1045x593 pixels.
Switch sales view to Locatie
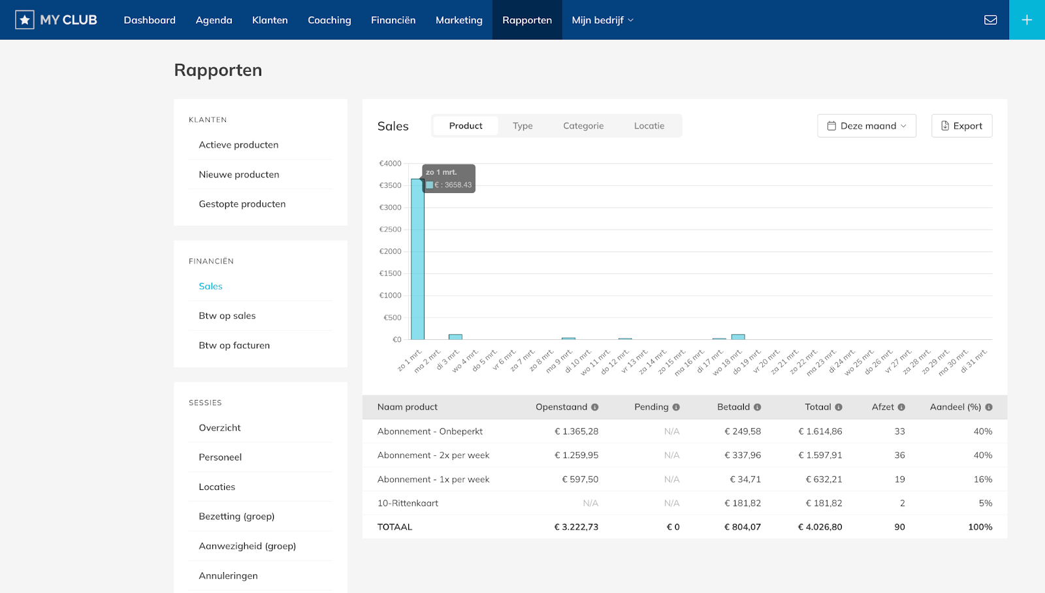tap(649, 126)
